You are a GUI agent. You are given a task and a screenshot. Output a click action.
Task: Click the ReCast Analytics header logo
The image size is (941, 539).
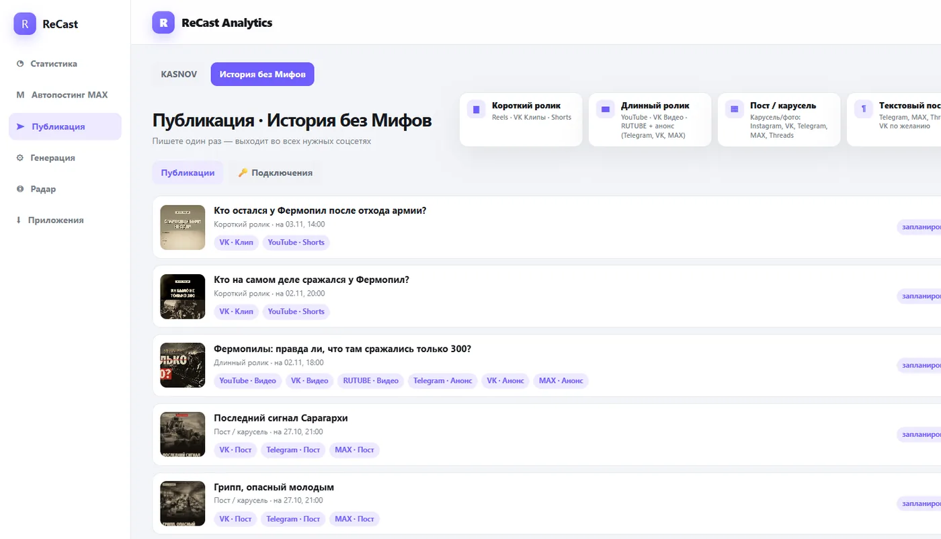(163, 22)
